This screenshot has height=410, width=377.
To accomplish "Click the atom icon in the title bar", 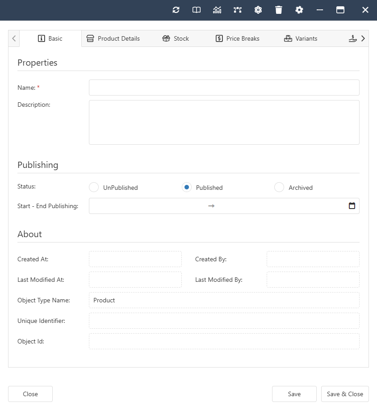I will click(258, 10).
